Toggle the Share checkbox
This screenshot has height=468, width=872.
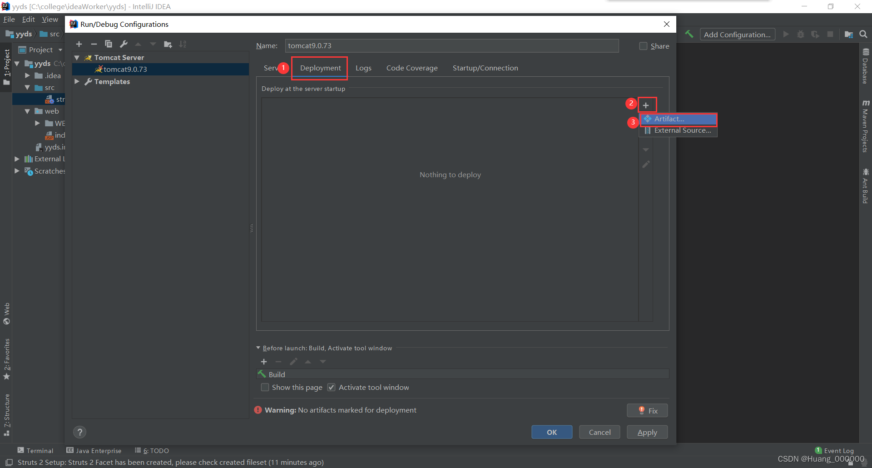click(643, 46)
